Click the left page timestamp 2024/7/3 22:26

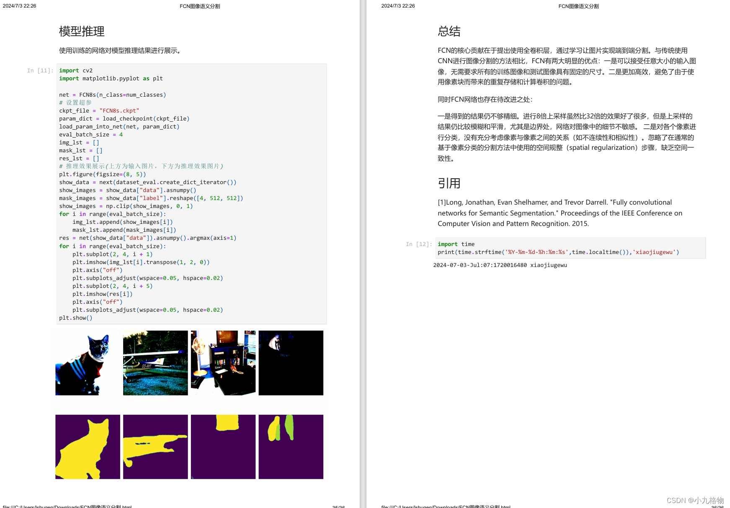[x=19, y=6]
